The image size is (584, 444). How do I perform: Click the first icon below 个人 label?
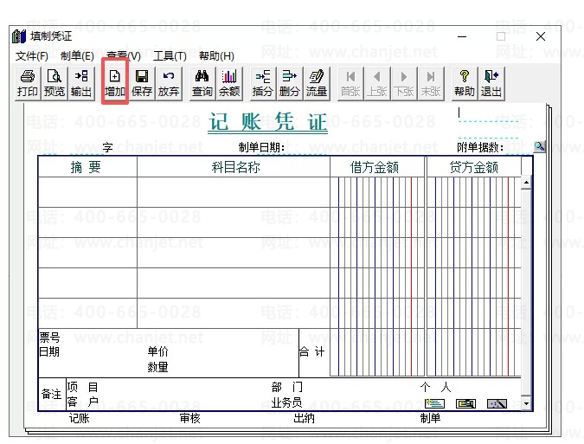coord(434,403)
